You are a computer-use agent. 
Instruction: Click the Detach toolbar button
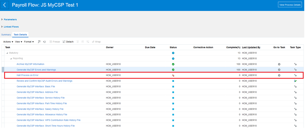pos(68,42)
